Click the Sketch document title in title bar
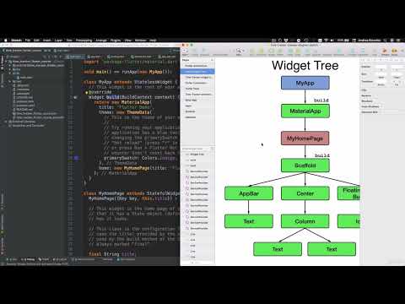Screen dimensions: 405x304 tap(294, 45)
